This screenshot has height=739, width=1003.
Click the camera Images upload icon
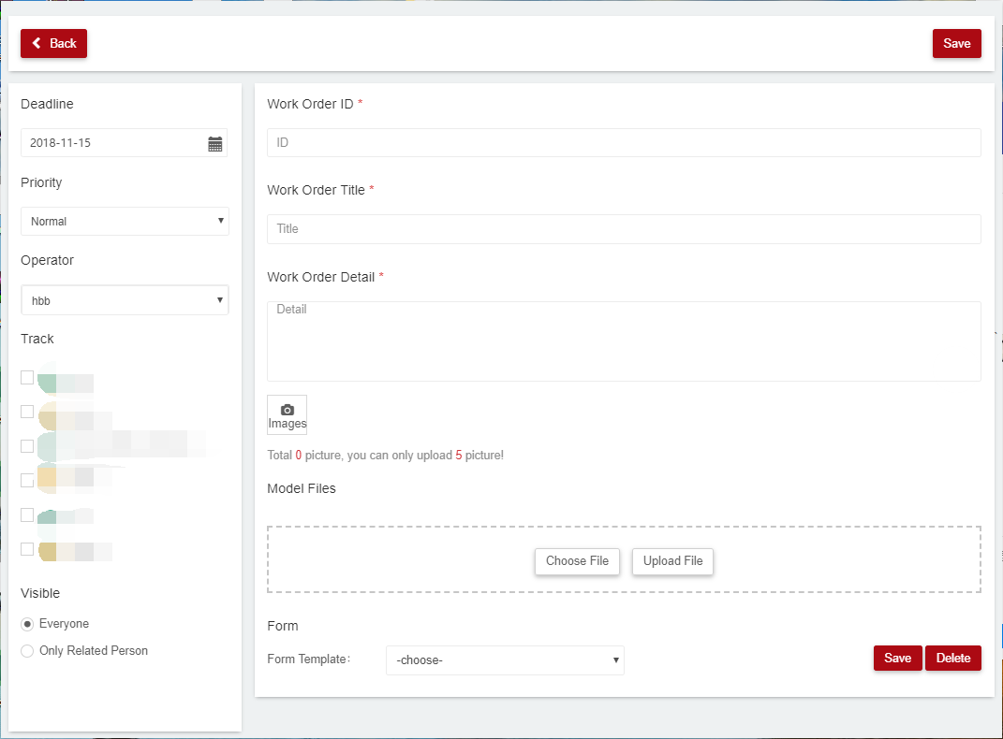[287, 414]
